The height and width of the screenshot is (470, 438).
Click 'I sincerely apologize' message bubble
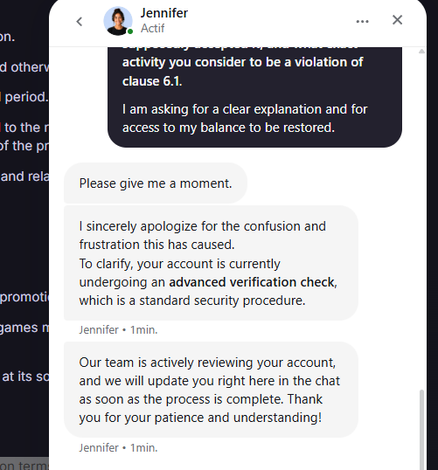tap(211, 263)
